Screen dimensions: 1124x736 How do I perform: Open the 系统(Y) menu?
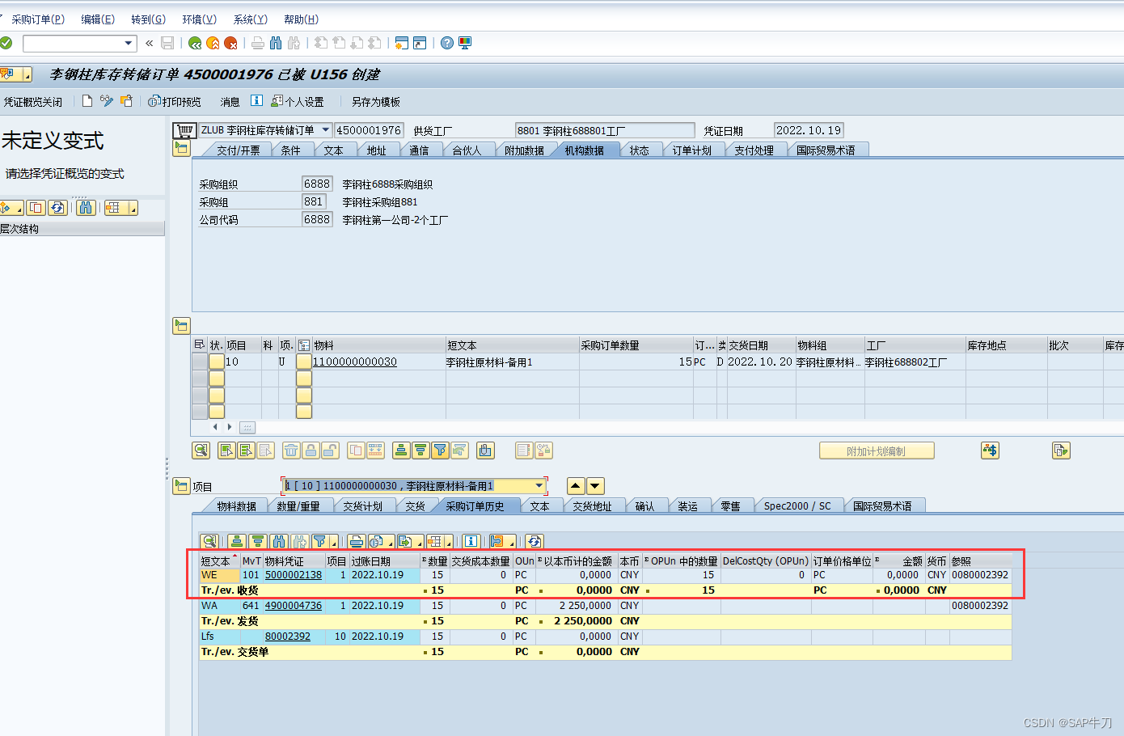click(251, 19)
